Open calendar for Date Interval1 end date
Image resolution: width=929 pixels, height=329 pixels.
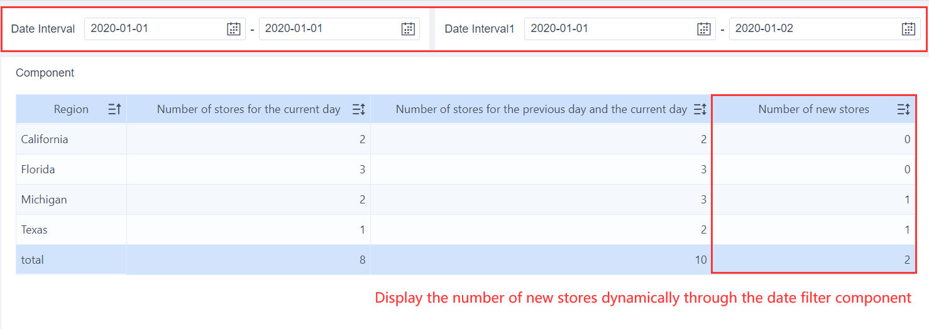(908, 29)
